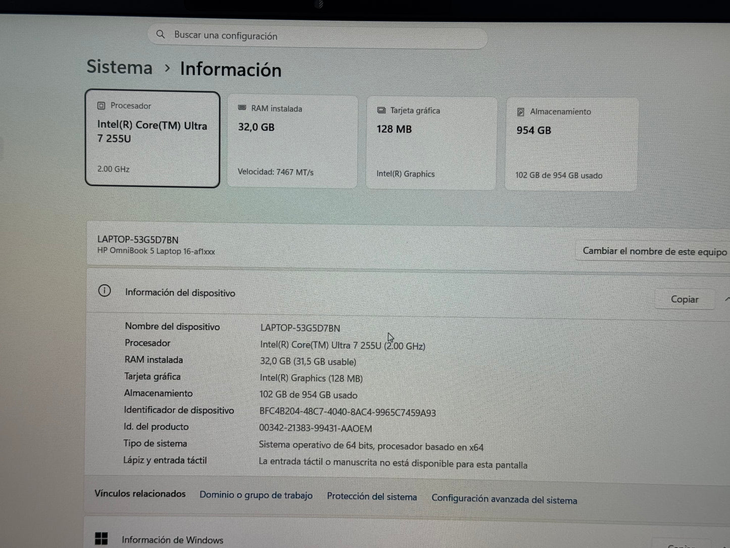Image resolution: width=730 pixels, height=548 pixels.
Task: Click 'Lápiz y entrada táctil' label
Action: point(165,460)
